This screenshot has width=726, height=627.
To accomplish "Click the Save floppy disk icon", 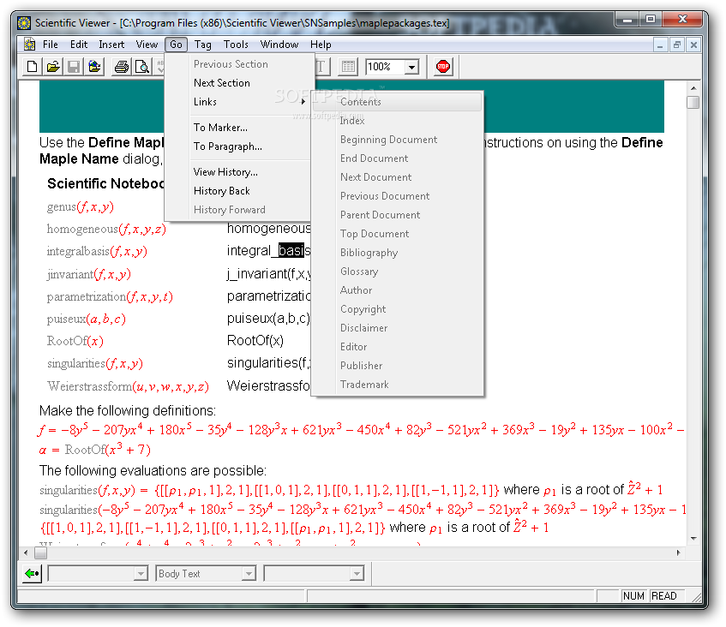I will (74, 67).
